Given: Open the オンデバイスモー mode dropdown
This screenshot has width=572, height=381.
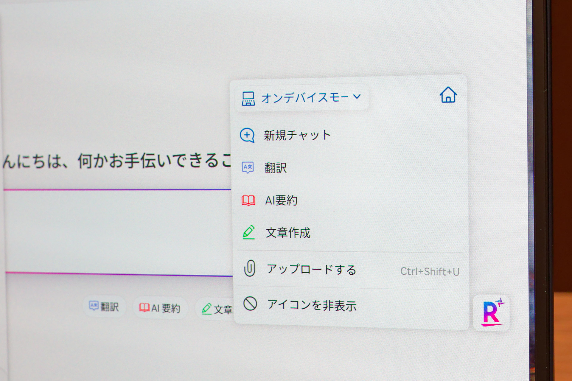Looking at the screenshot, I should coord(301,98).
